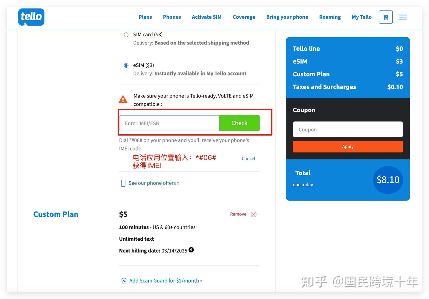This screenshot has width=429, height=299.
Task: Focus the Enter IMEI/ESN field
Action: point(169,123)
